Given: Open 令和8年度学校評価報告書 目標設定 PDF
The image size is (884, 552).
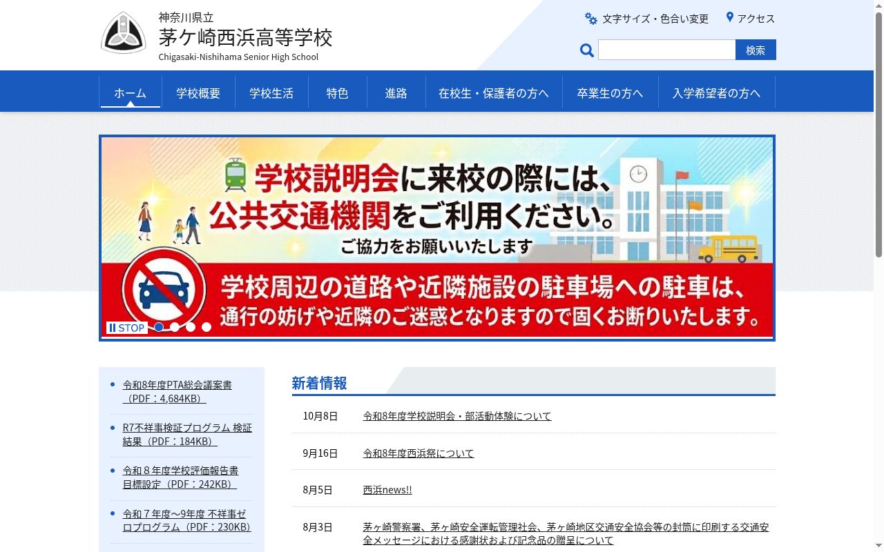Looking at the screenshot, I should 181,477.
